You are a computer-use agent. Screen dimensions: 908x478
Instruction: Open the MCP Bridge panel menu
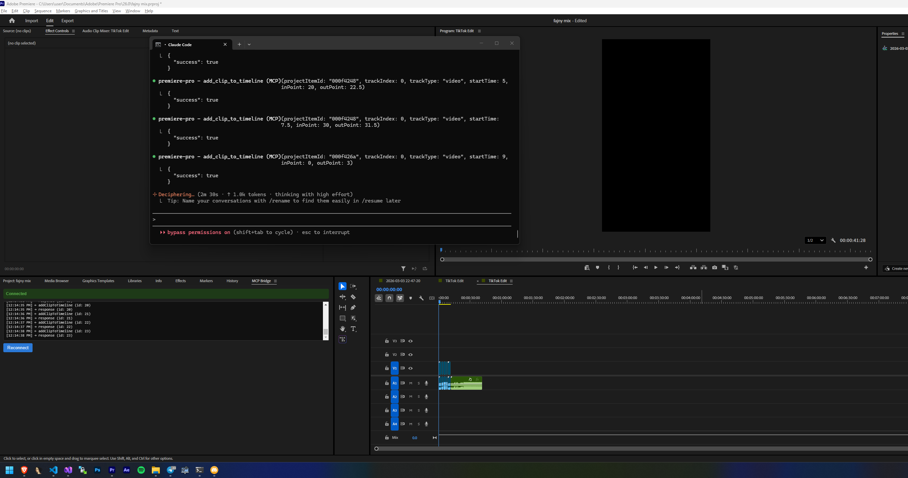coord(276,281)
